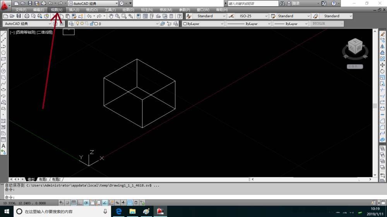Select the Erase tool in modify toolbar
Image resolution: width=387 pixels, height=217 pixels.
(x=382, y=34)
